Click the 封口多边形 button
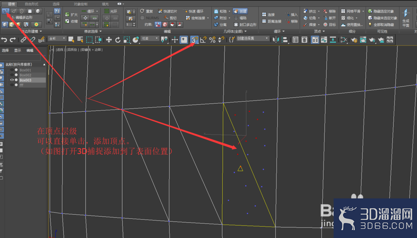Image resolution: width=417 pixels, height=238 pixels. (245, 25)
